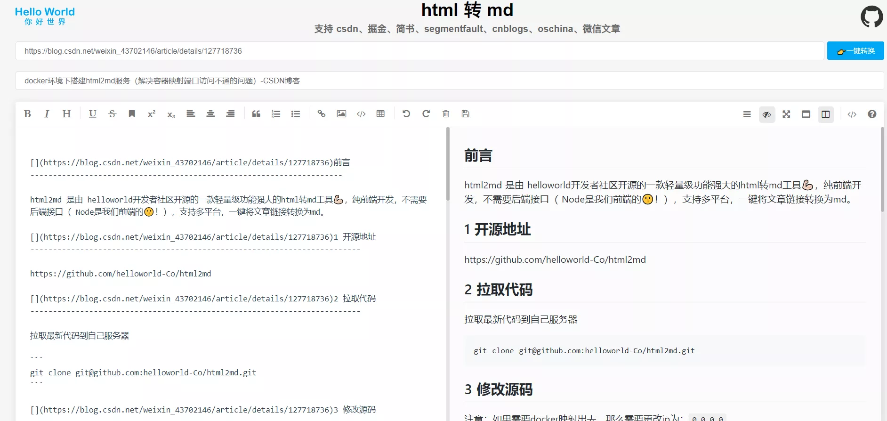Apply bold formatting in the editor toolbar
This screenshot has height=421, width=887.
click(27, 114)
